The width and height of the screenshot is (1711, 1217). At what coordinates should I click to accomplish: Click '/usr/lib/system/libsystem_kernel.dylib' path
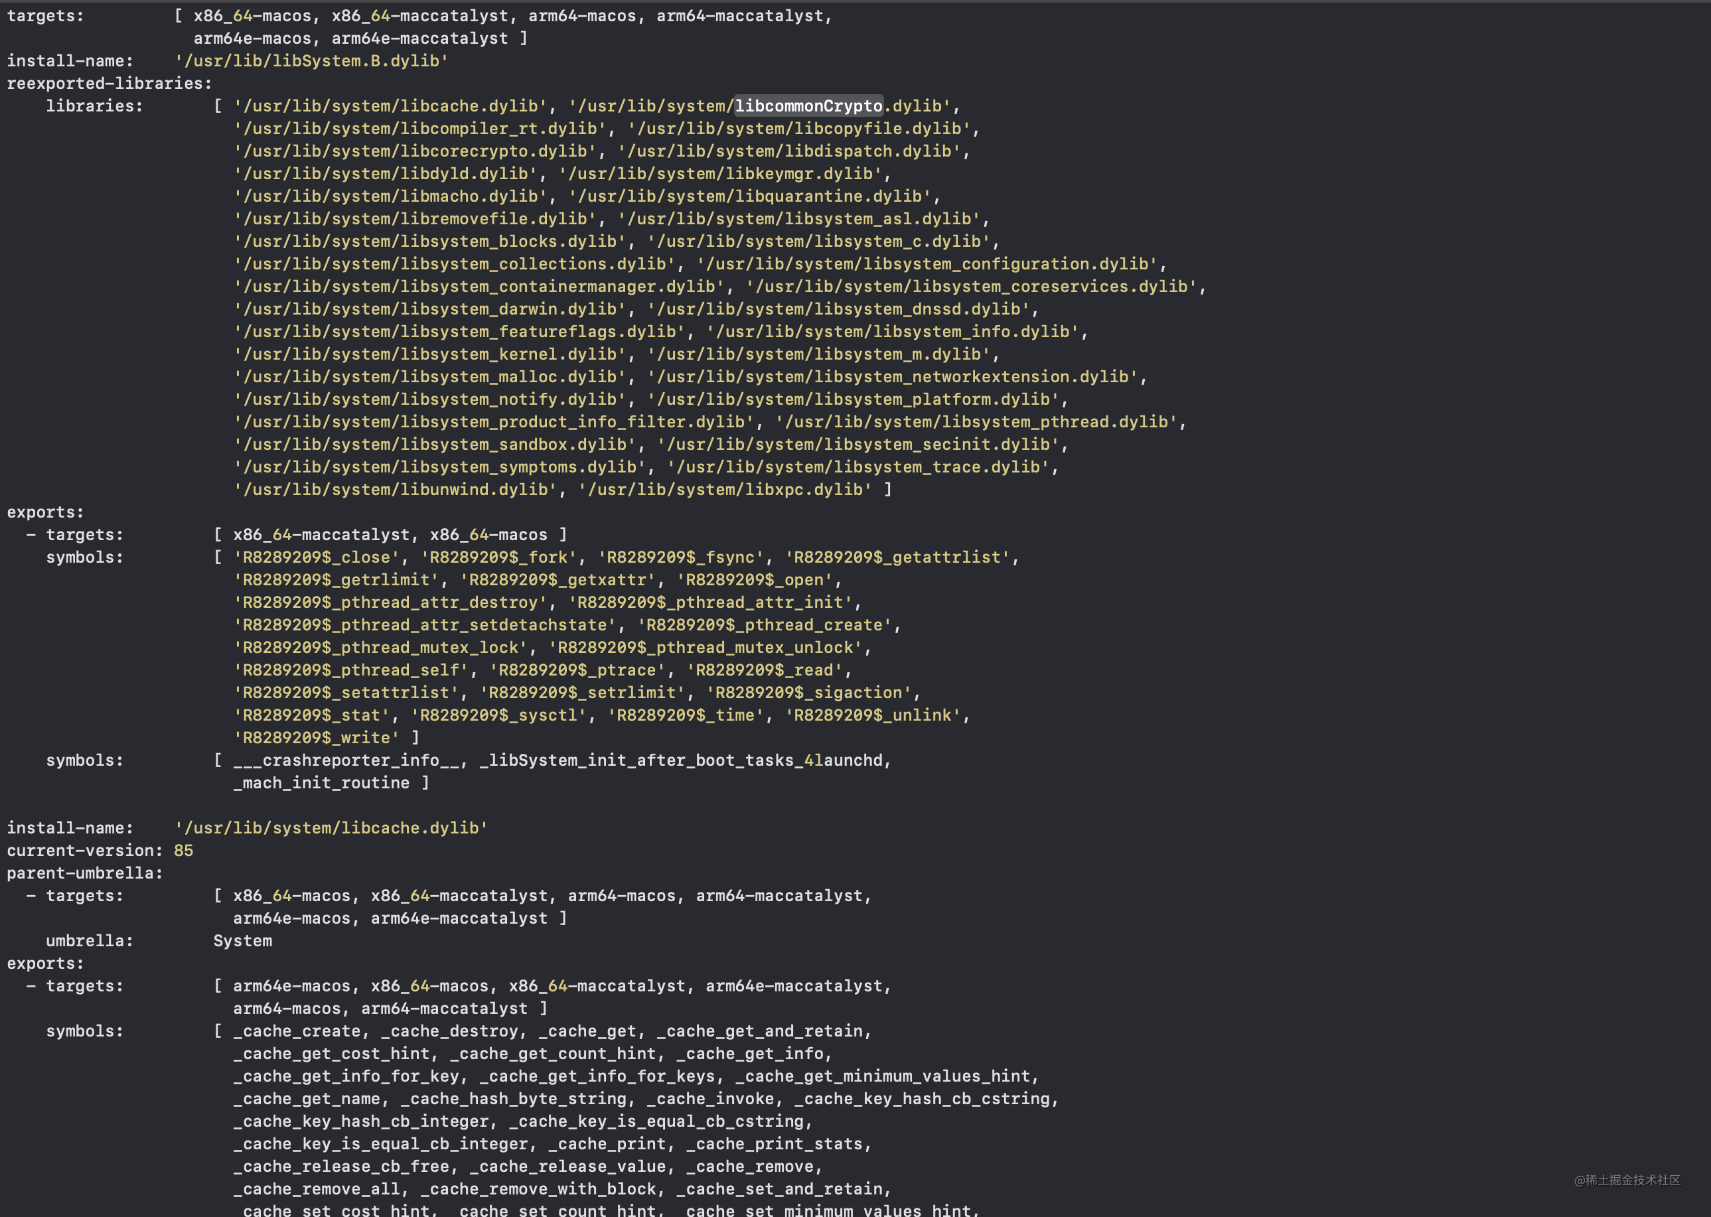[x=429, y=353]
